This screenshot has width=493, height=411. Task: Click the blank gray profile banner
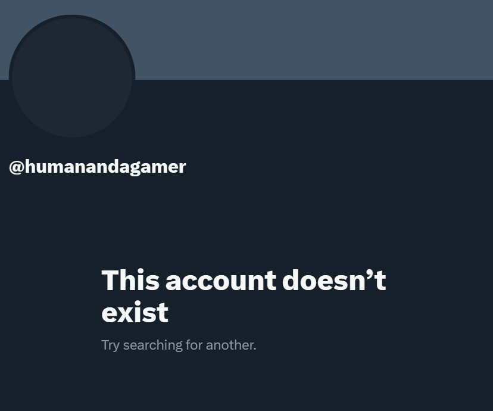pos(246,40)
